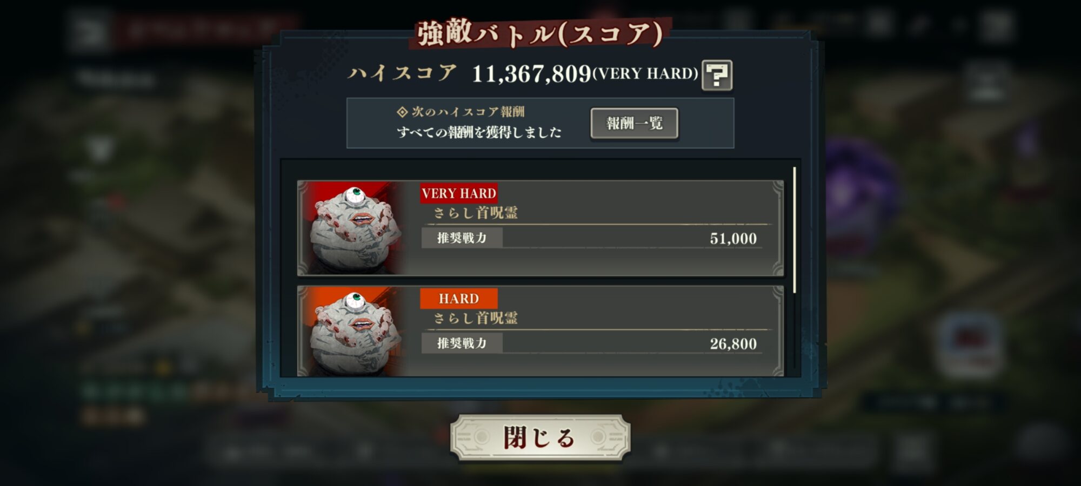Image resolution: width=1081 pixels, height=486 pixels.
Task: Click the recommended power value 26,800
Action: pos(733,343)
